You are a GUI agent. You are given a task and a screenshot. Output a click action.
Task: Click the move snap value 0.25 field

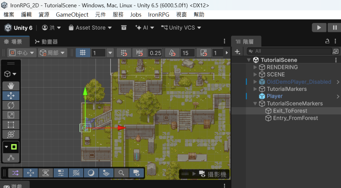point(155,53)
